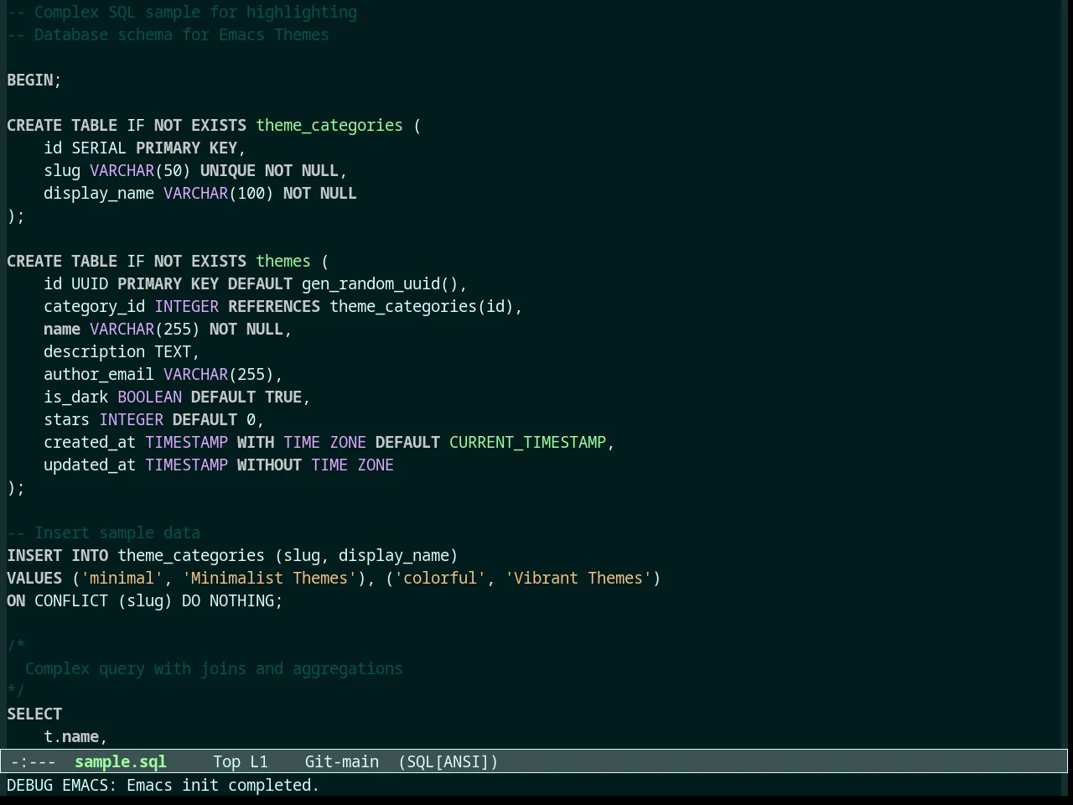This screenshot has width=1073, height=805.
Task: Click 'Database schema for Emacs Themes' comment
Action: tap(168, 35)
